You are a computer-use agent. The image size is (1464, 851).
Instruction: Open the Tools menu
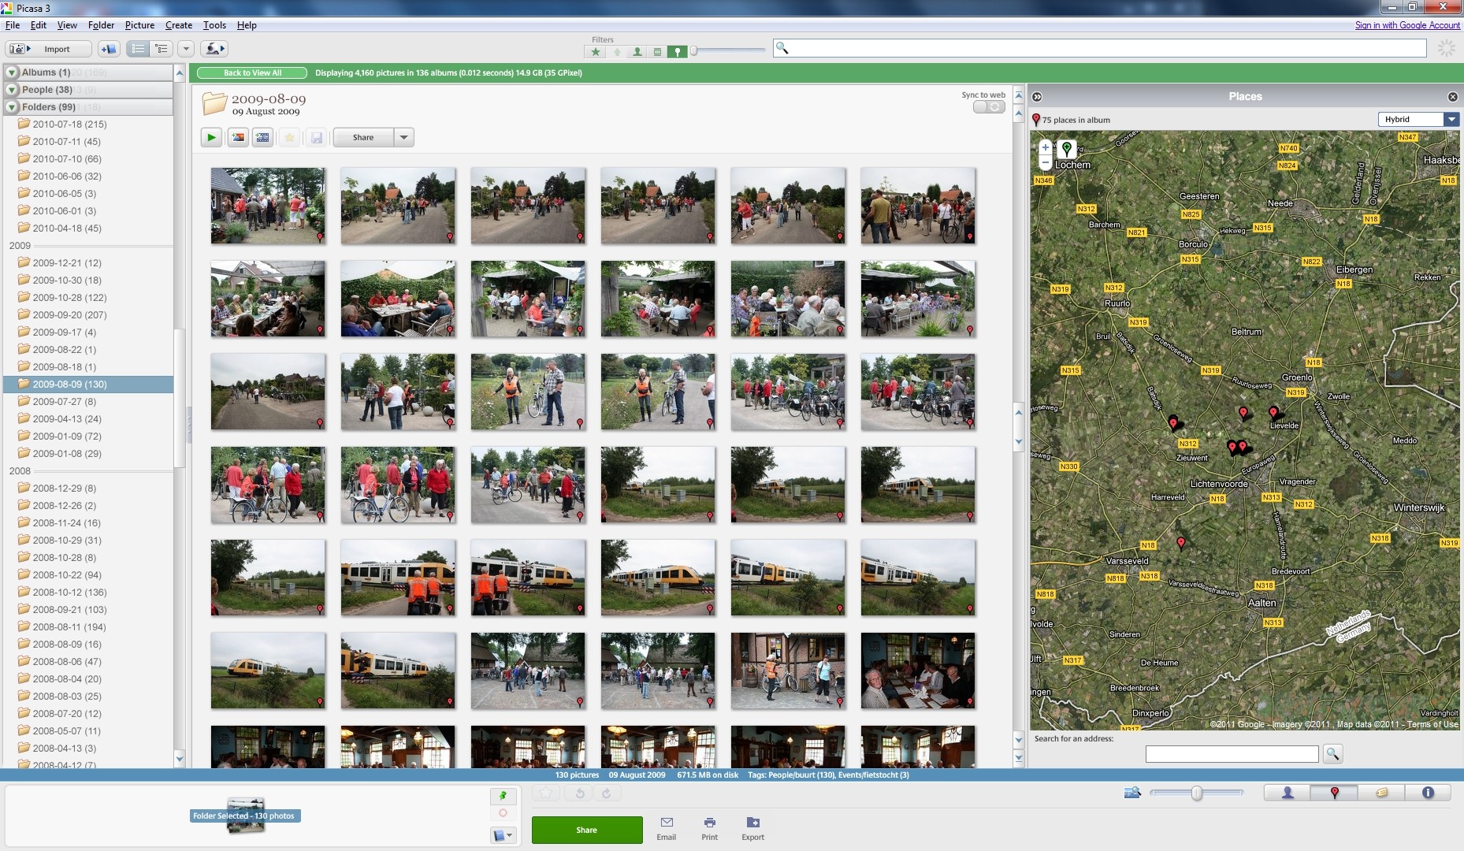tap(214, 25)
